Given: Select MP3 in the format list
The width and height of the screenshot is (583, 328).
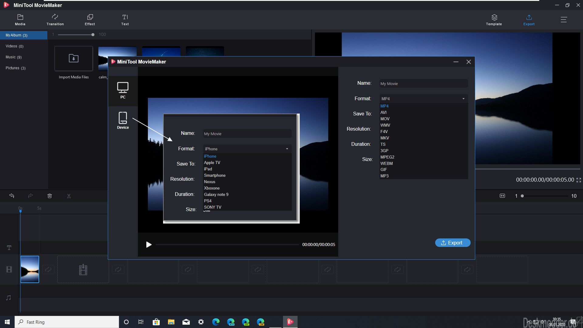Looking at the screenshot, I should tap(424, 176).
